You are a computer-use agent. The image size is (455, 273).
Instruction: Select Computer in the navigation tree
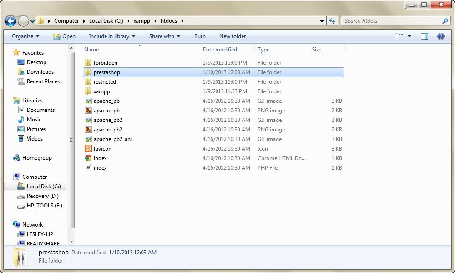tap(35, 177)
